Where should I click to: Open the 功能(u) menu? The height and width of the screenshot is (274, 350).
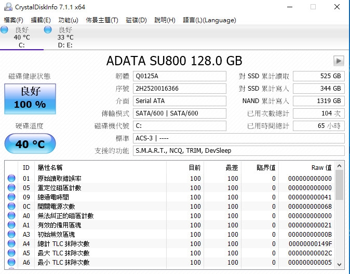tap(68, 20)
